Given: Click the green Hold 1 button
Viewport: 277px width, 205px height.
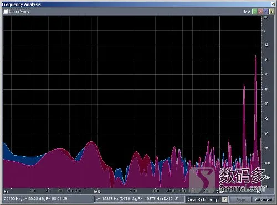Looking at the screenshot, I should point(254,12).
